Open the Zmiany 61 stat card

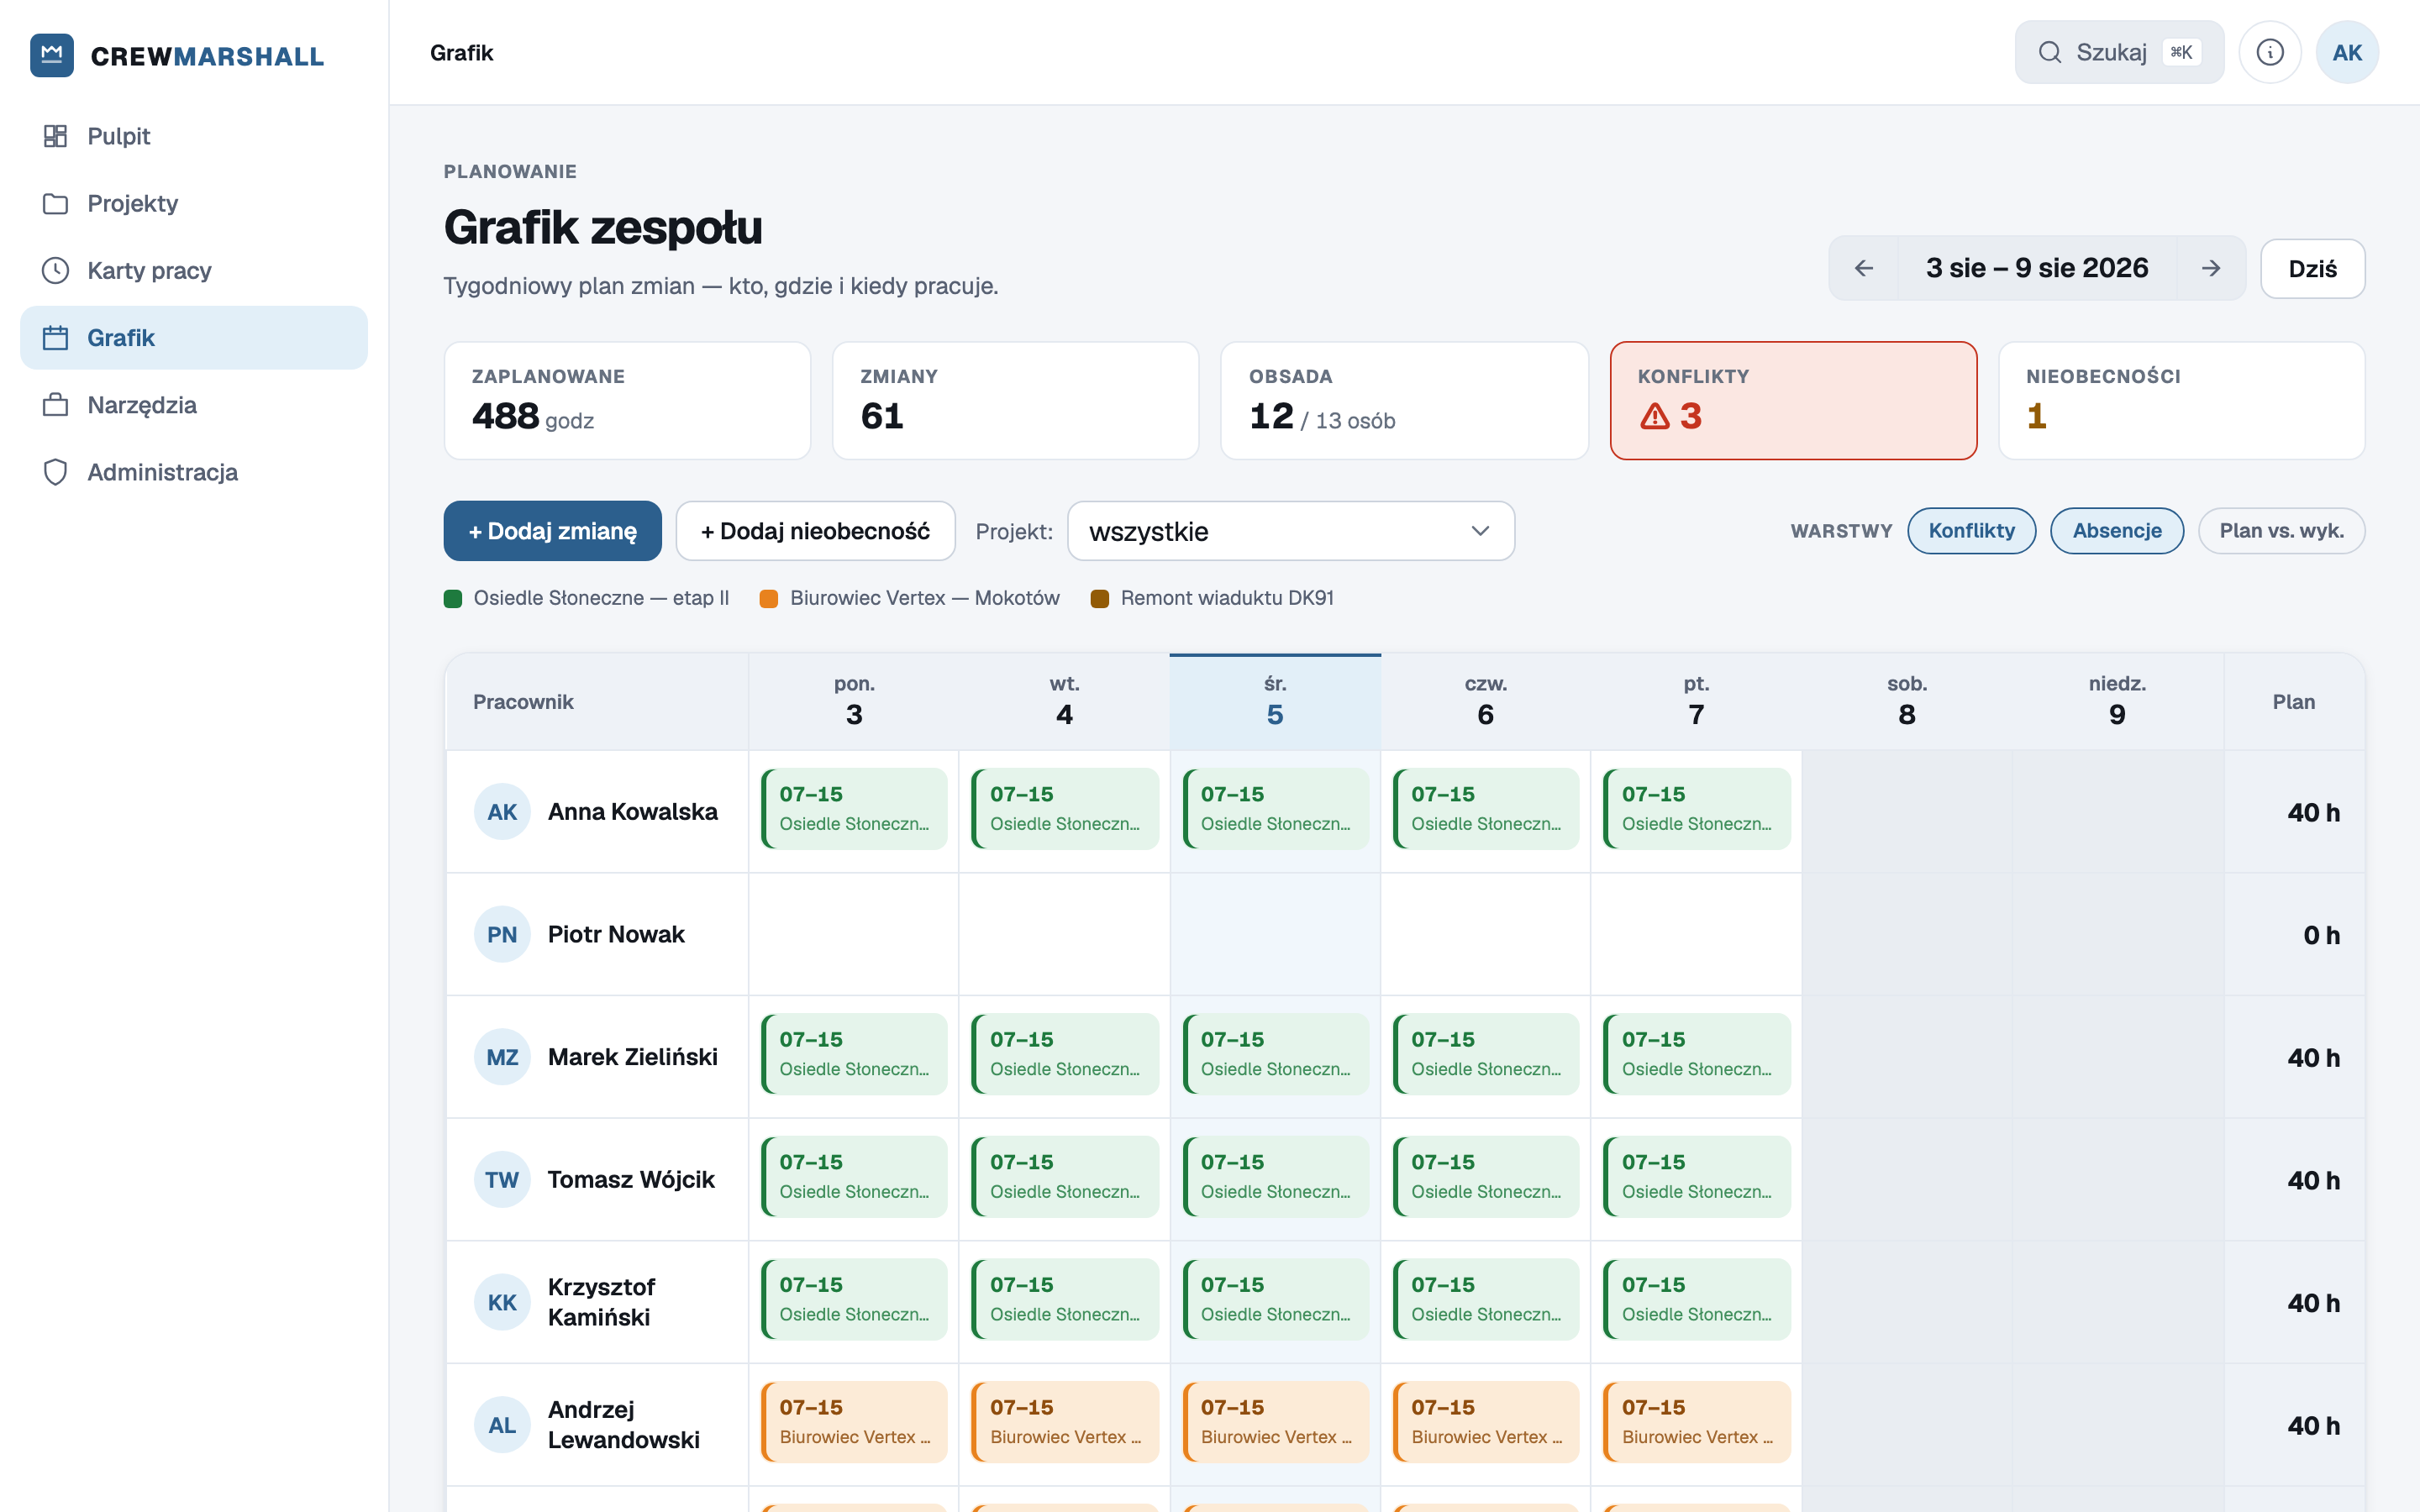(1015, 401)
